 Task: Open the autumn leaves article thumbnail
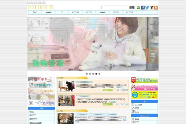pos(65,119)
